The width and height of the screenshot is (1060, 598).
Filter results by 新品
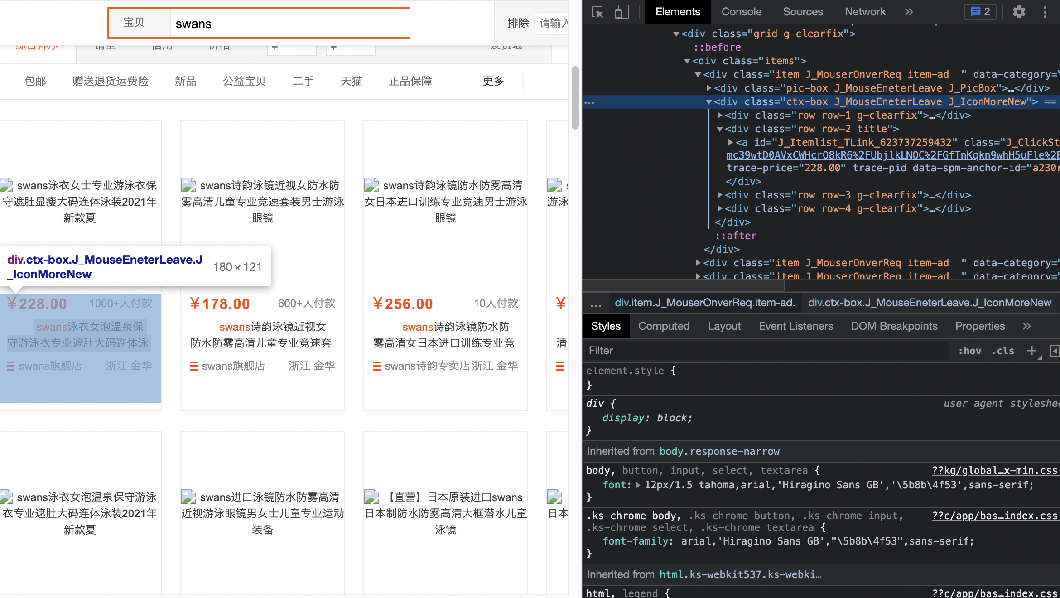coord(186,81)
